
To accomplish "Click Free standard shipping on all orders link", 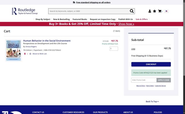I will click(x=93, y=2).
